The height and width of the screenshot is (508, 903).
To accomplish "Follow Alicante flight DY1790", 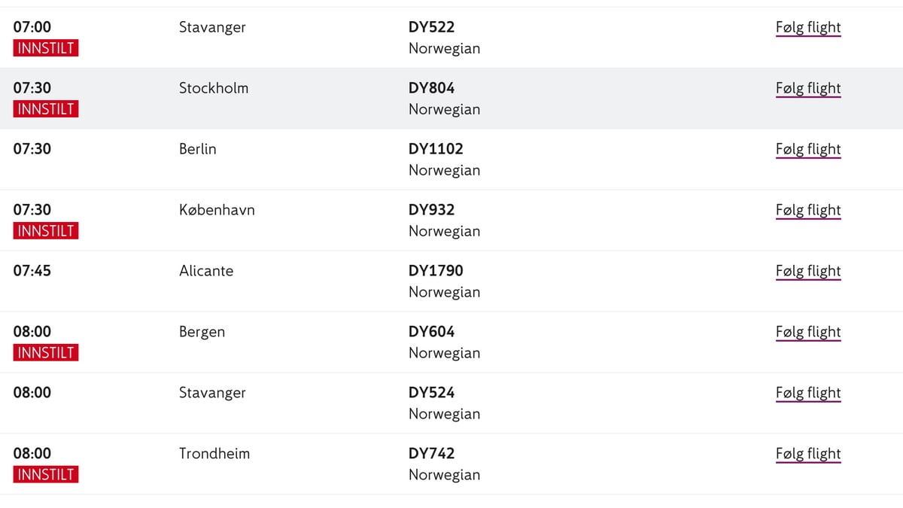I will pyautogui.click(x=808, y=272).
